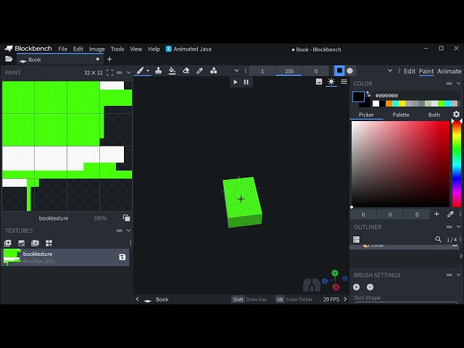Select the Paint Brush tool

[140, 71]
